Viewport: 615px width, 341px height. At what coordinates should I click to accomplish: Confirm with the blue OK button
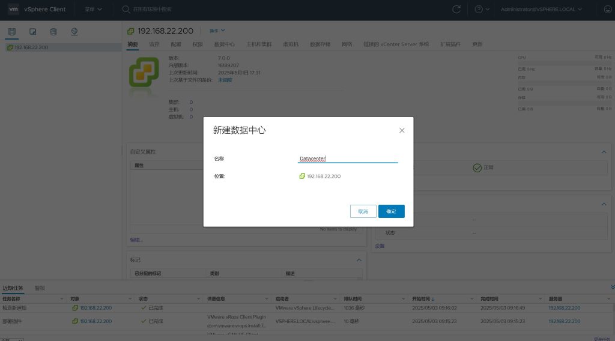[x=391, y=211]
